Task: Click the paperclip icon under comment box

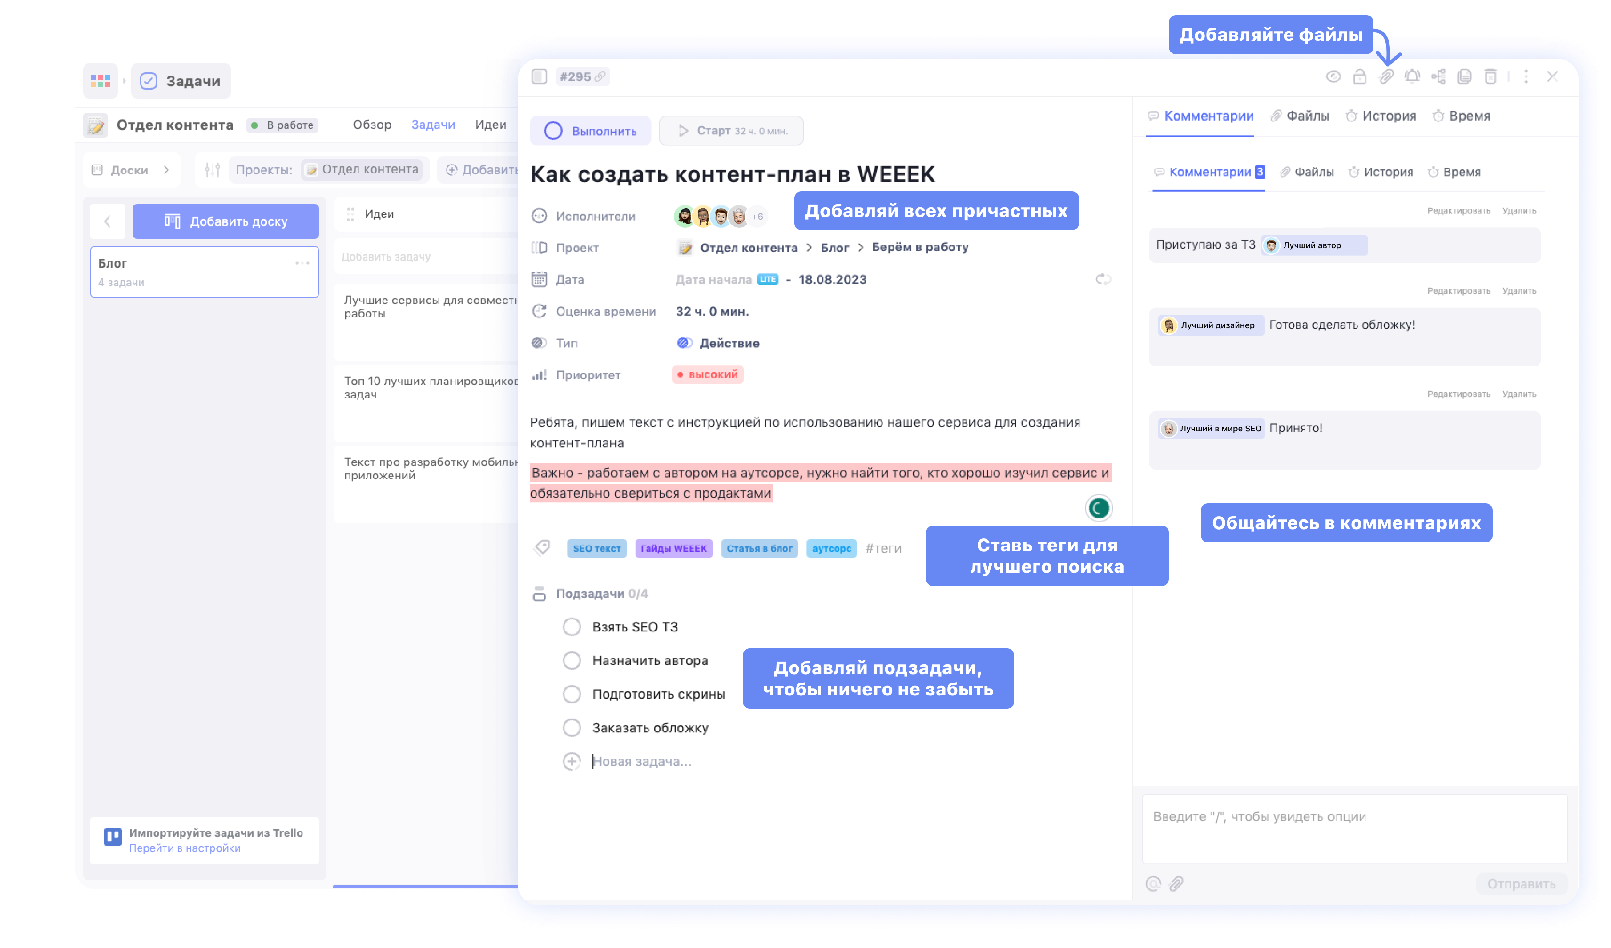Action: point(1176,884)
